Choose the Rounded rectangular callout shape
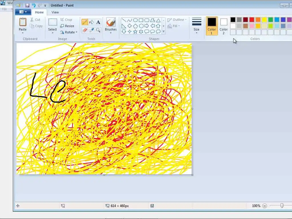This screenshot has height=219, width=292. pos(147,32)
